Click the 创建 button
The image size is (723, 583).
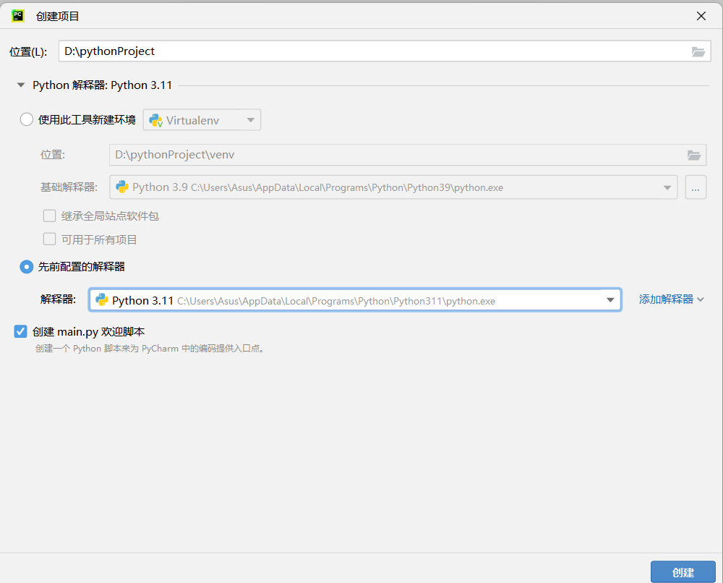pyautogui.click(x=683, y=572)
